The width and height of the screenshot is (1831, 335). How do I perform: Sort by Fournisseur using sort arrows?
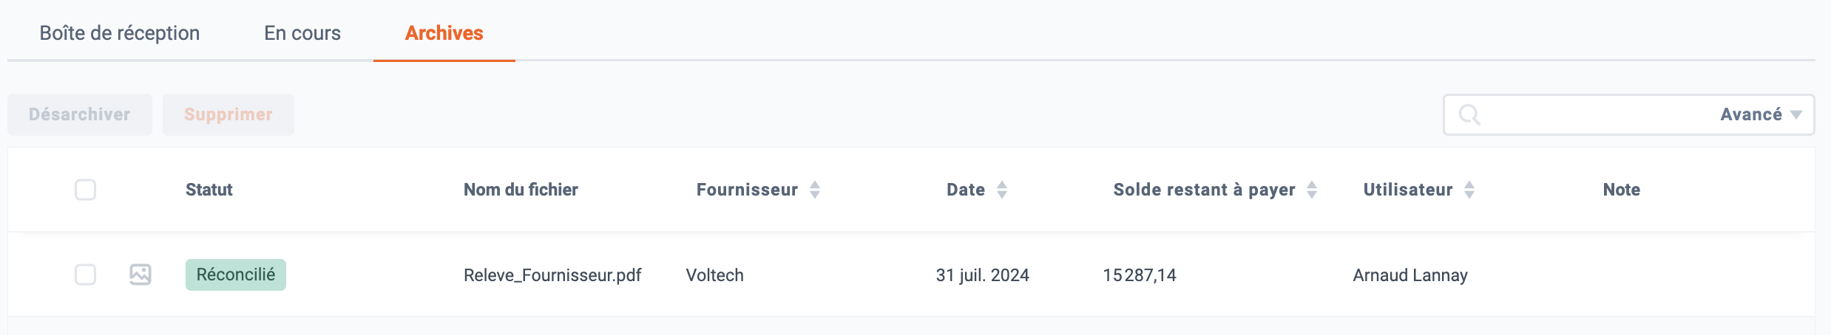click(815, 190)
